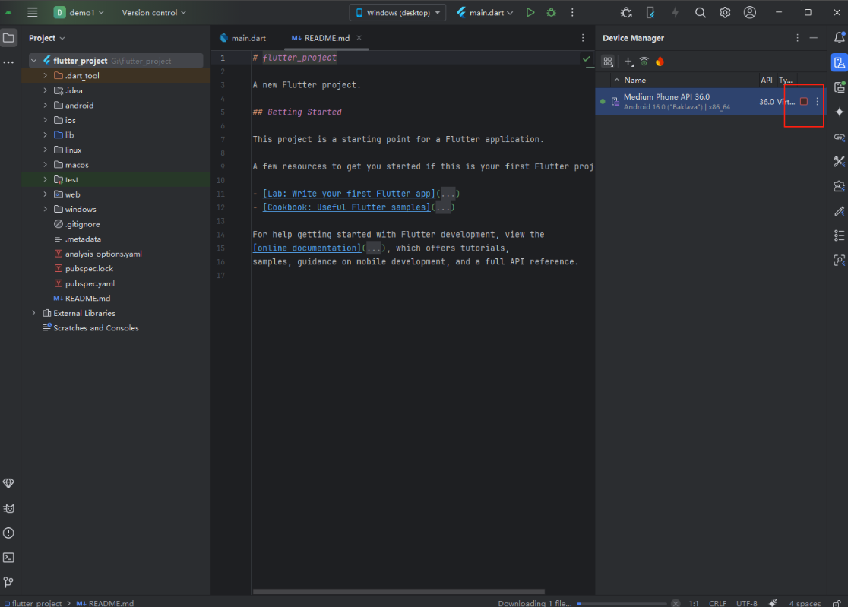Follow Cookbook: Useful Flutter samples link
Image resolution: width=848 pixels, height=607 pixels.
click(x=346, y=207)
